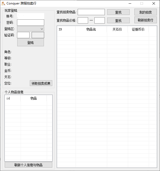Click the 验证码 code input box
The width and height of the screenshot is (160, 171).
click(23, 35)
